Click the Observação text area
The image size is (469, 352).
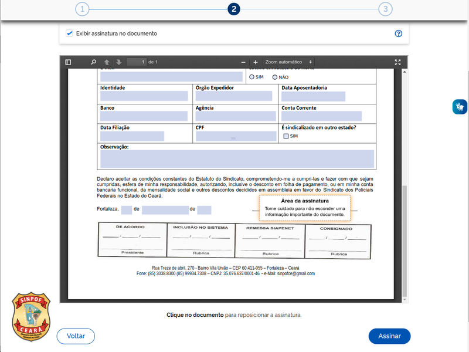pos(237,159)
